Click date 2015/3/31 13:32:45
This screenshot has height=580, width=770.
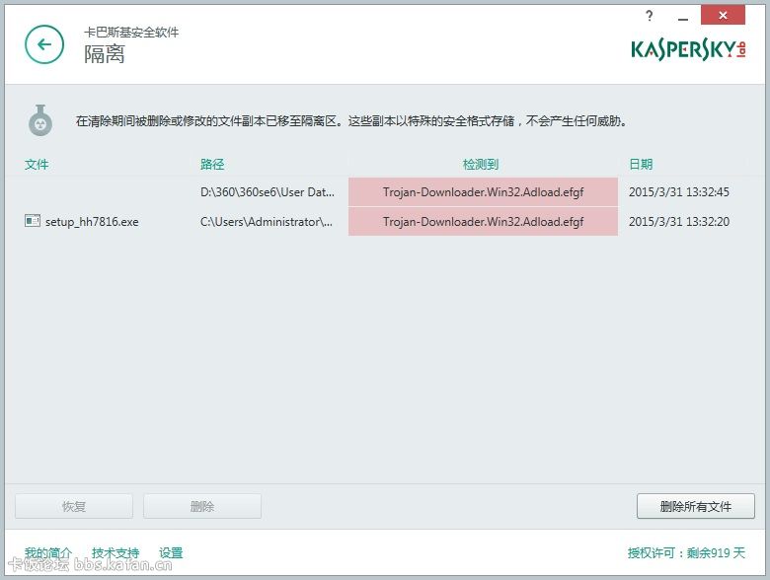[x=679, y=192]
